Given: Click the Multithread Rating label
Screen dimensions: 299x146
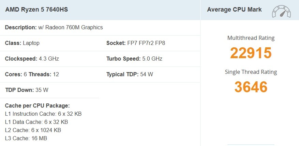Looking at the screenshot, I should click(251, 38).
